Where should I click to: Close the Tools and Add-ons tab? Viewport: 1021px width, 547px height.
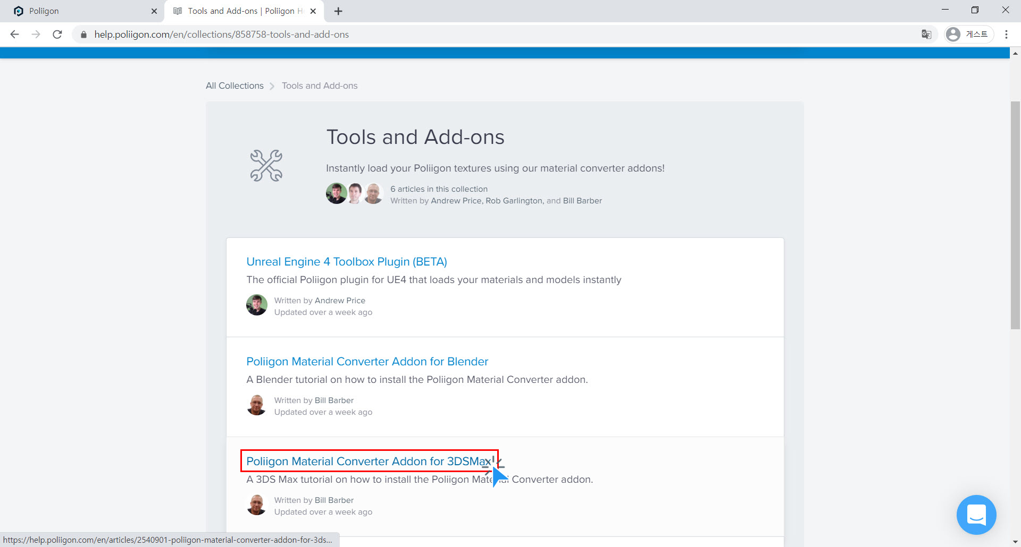pos(313,11)
